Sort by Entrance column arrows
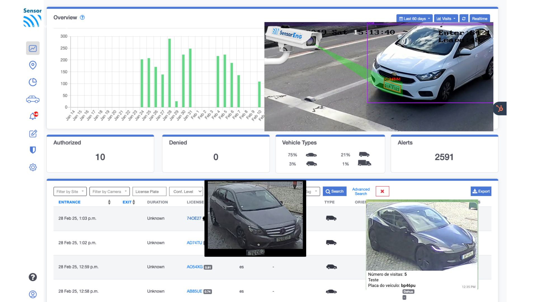 [109, 202]
